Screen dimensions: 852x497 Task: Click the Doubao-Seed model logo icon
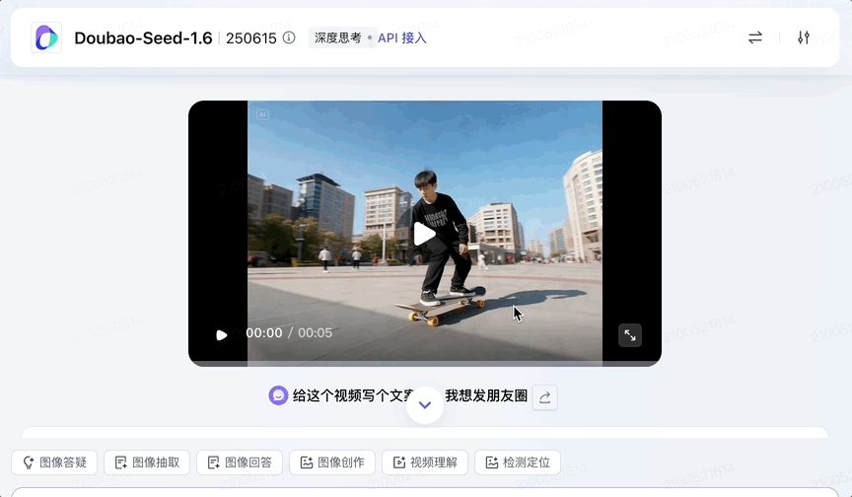click(46, 37)
